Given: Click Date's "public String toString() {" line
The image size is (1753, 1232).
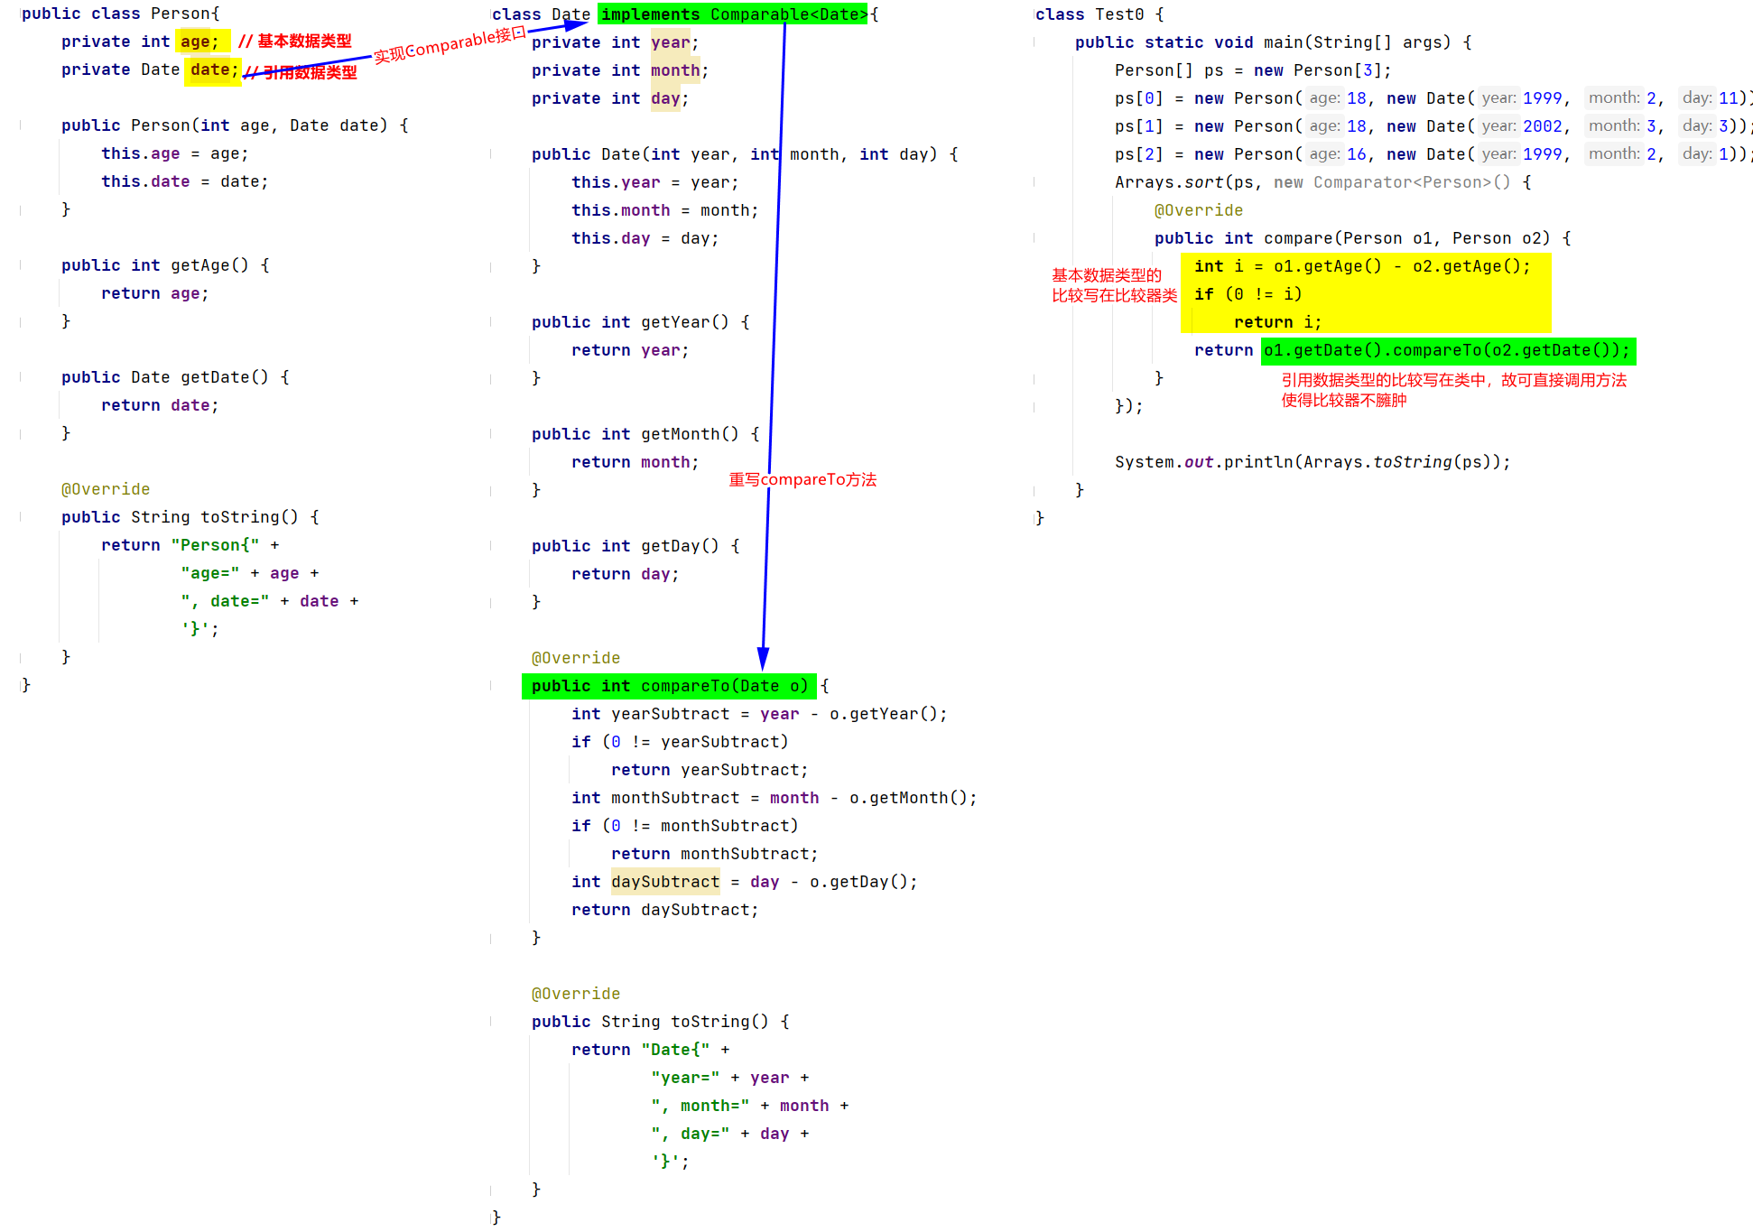Looking at the screenshot, I should click(x=661, y=1022).
